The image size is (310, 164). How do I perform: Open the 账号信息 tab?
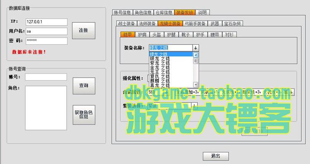pos(122,13)
